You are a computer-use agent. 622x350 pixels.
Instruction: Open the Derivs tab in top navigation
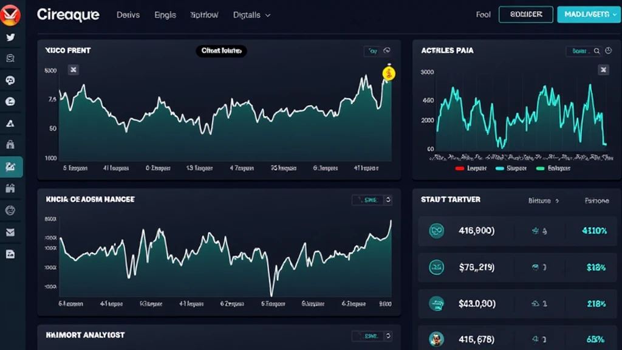pyautogui.click(x=128, y=15)
